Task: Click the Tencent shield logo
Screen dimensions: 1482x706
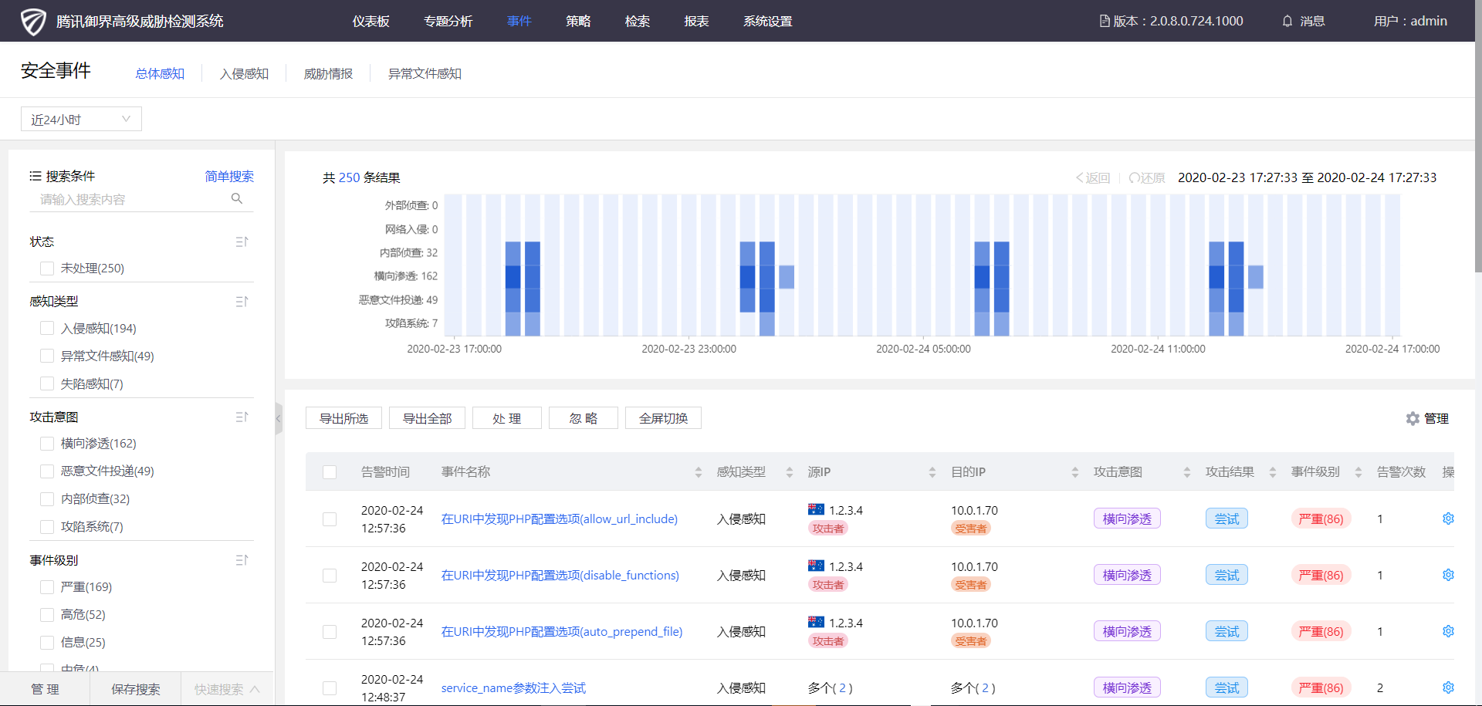Action: click(33, 21)
